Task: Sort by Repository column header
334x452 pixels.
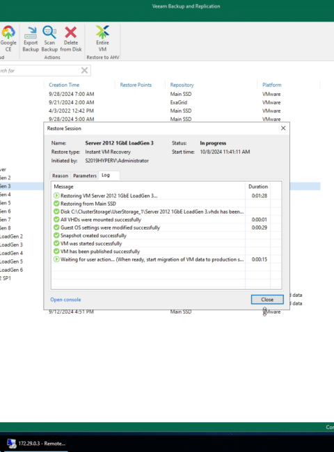Action: click(x=182, y=85)
